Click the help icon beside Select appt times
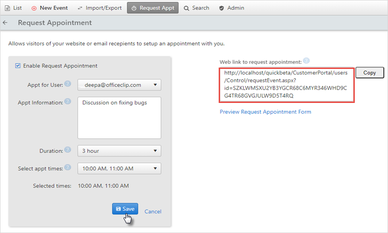The height and width of the screenshot is (233, 388). pos(67,167)
